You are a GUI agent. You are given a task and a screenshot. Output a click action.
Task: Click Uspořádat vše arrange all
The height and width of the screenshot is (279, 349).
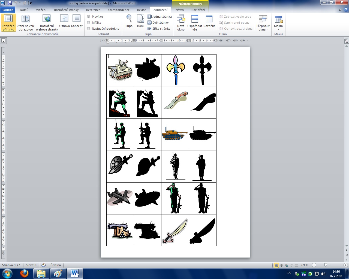click(x=195, y=23)
